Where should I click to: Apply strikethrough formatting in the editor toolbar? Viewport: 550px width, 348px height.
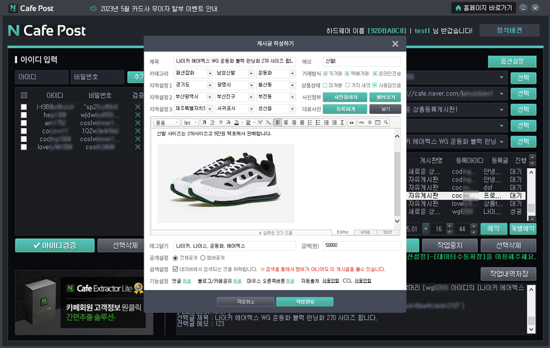[228, 122]
